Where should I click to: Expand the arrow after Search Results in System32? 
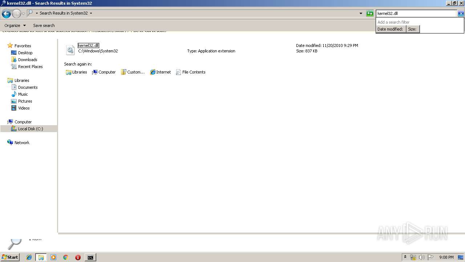pyautogui.click(x=91, y=13)
